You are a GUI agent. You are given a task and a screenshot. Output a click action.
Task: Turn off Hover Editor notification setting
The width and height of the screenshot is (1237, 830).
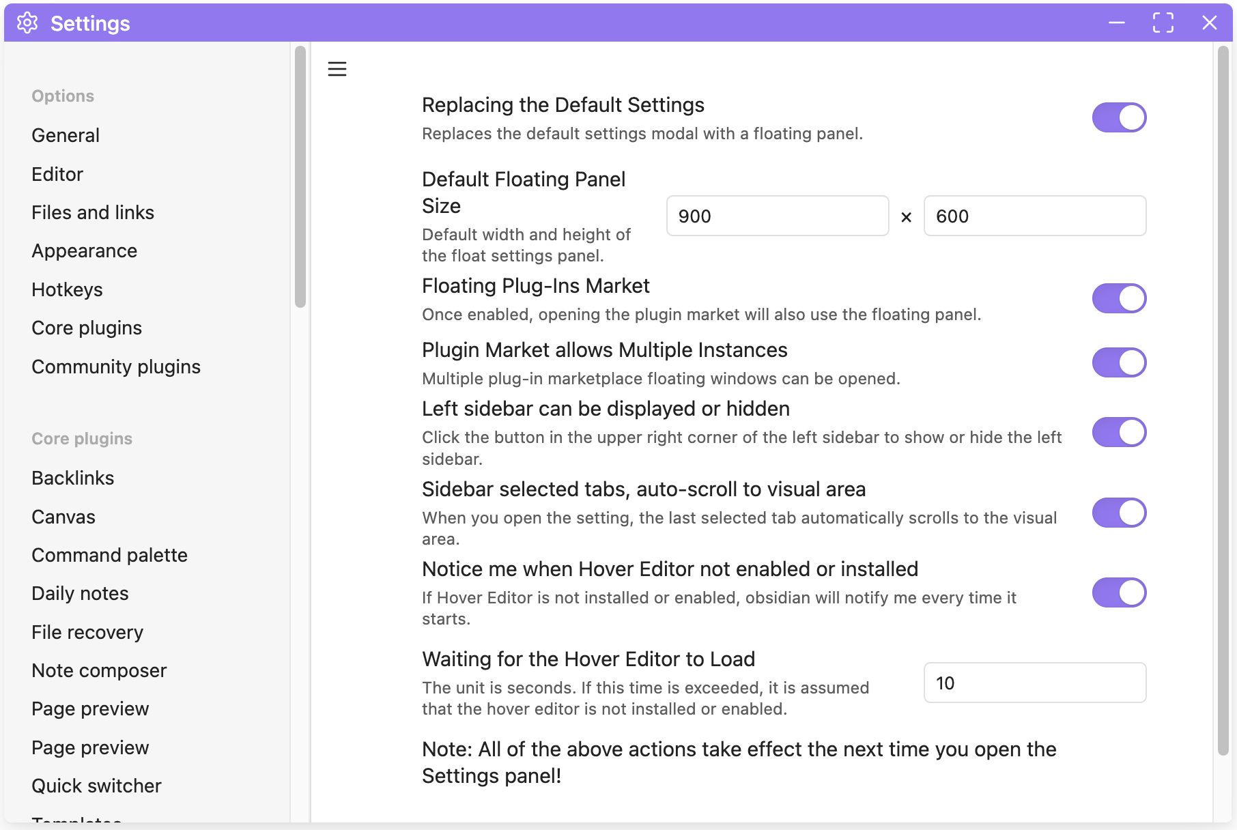(1119, 592)
